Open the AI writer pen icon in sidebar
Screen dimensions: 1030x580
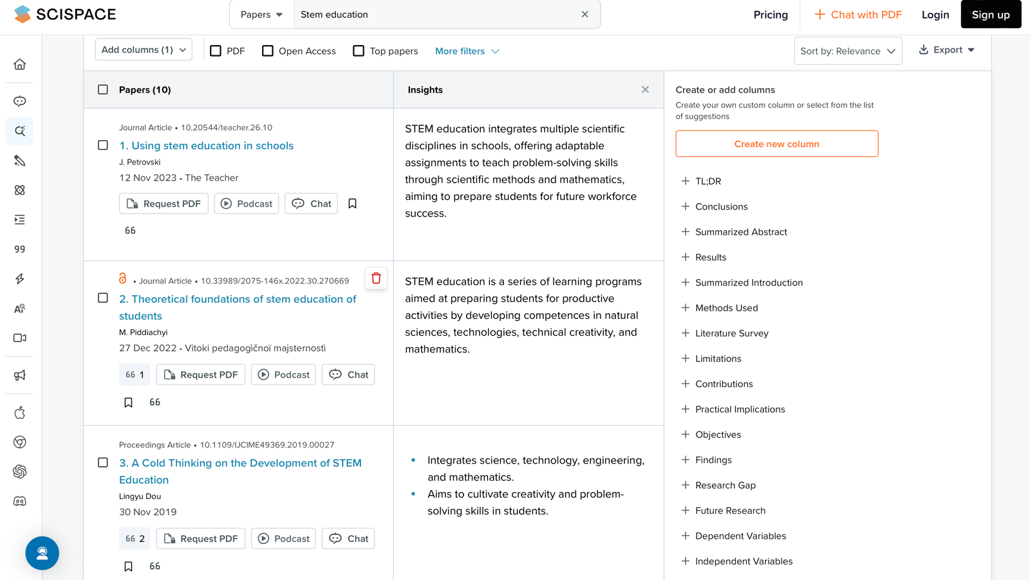pyautogui.click(x=20, y=161)
